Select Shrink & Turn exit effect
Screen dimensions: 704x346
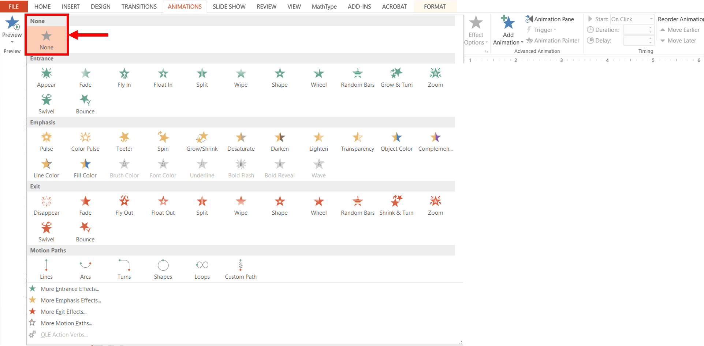396,206
